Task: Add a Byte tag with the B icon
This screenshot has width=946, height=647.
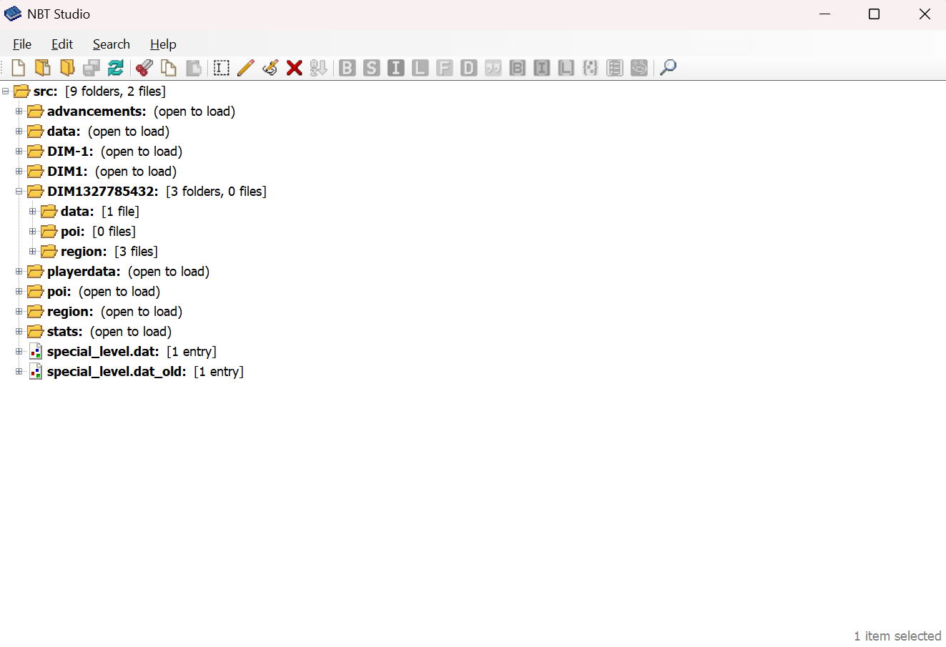Action: point(348,68)
